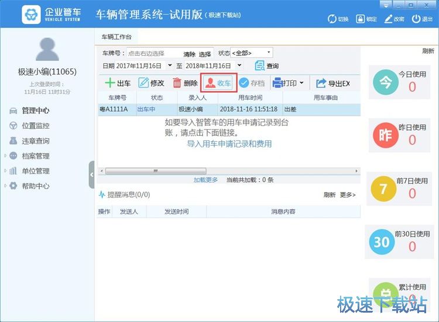The width and height of the screenshot is (439, 322).
Task: Click the 提醒消息 pulse icon
Action: click(x=102, y=194)
